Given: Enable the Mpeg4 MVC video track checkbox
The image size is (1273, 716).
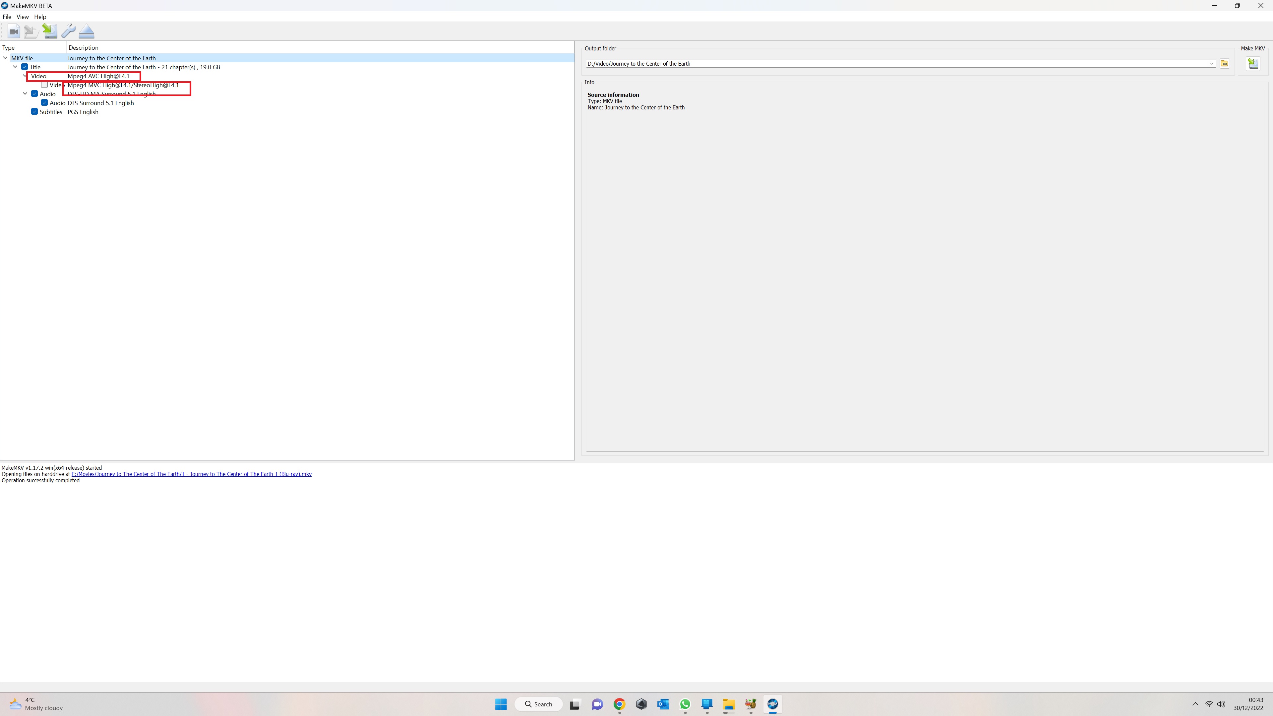Looking at the screenshot, I should 44,85.
